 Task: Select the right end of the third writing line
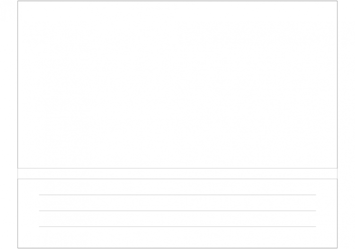[x=316, y=226]
